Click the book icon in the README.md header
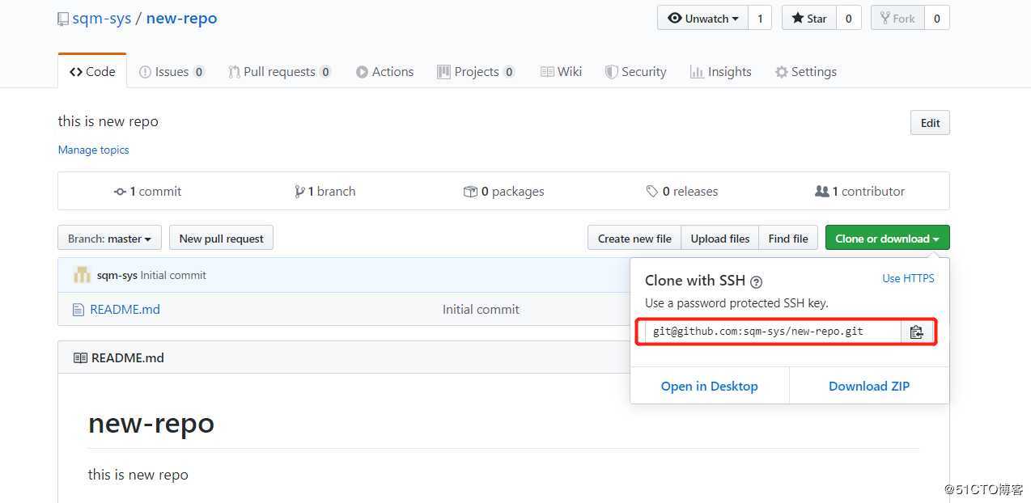The image size is (1031, 503). (80, 357)
